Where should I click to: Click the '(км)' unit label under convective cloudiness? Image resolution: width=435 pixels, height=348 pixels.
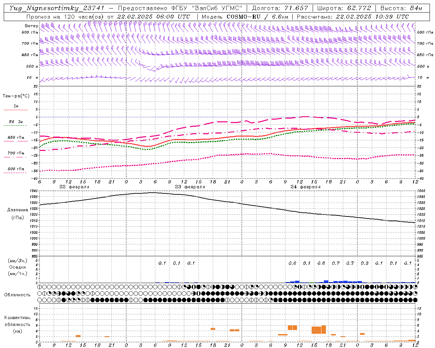(x=18, y=331)
